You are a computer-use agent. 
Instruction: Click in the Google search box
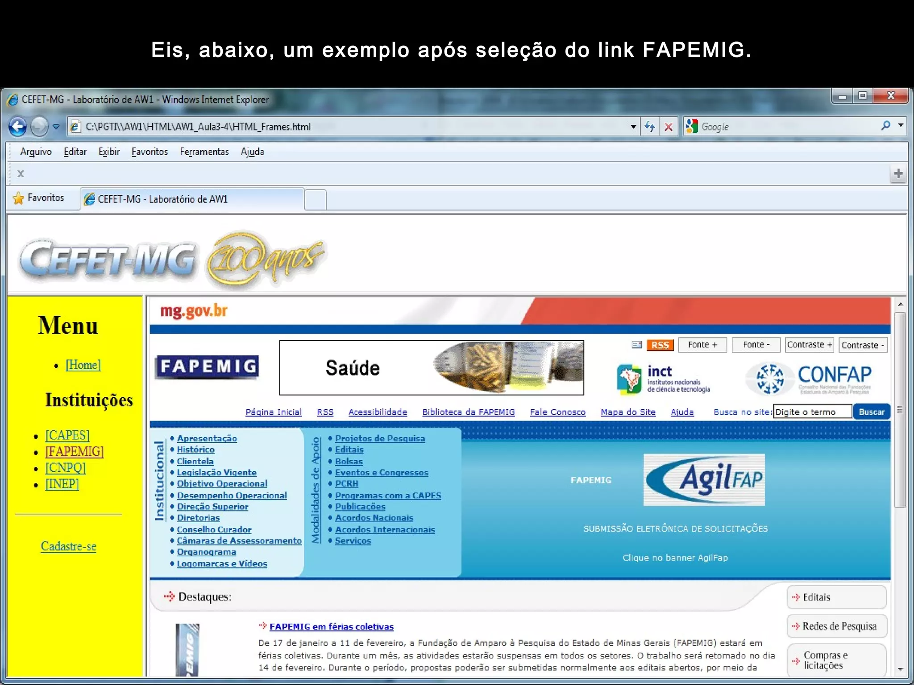[788, 127]
